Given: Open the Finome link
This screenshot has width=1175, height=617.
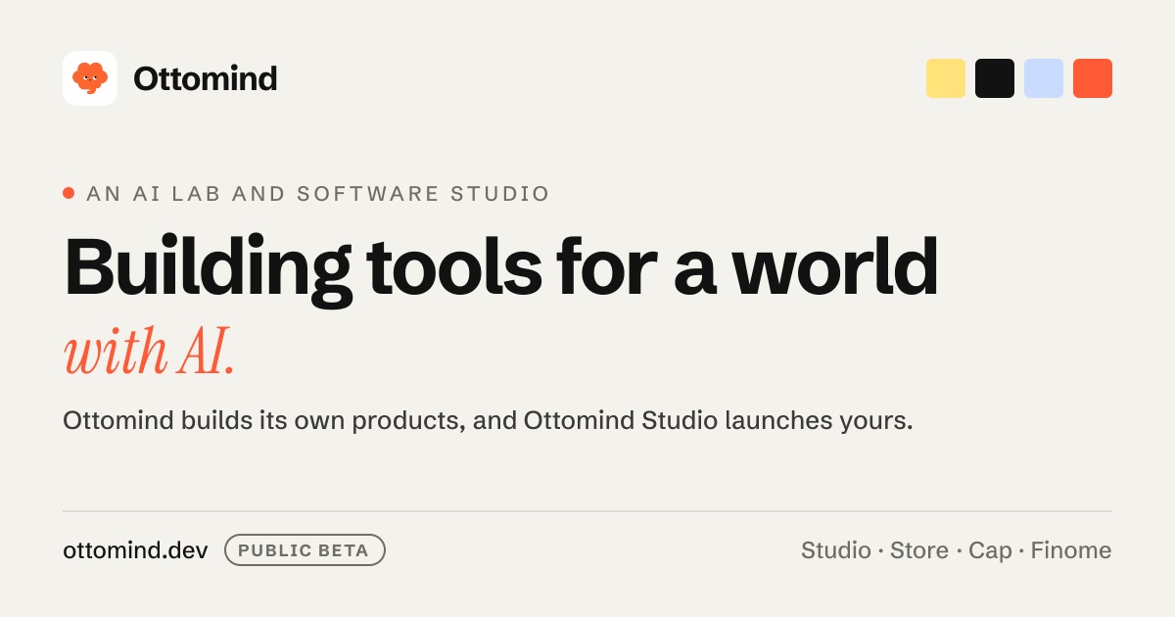Looking at the screenshot, I should 1071,550.
